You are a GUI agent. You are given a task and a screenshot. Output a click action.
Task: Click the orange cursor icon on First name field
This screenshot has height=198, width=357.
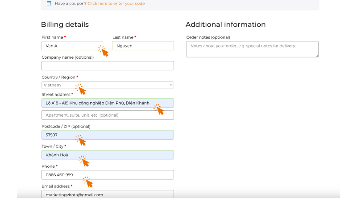click(x=104, y=51)
